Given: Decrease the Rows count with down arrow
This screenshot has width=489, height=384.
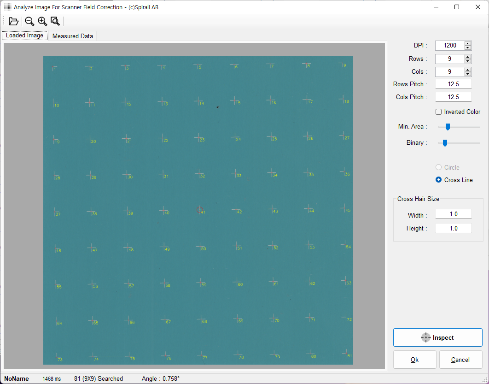Looking at the screenshot, I should tap(467, 61).
